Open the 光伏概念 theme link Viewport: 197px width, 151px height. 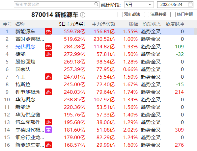[25, 47]
